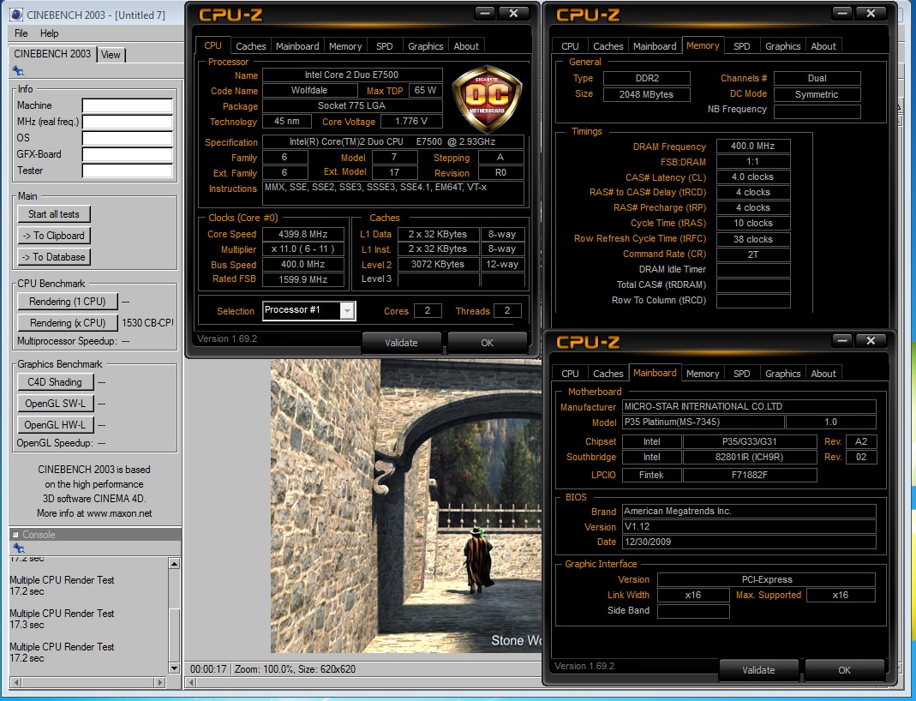Click the small square icon beside Console
Image resolution: width=916 pixels, height=701 pixels.
pyautogui.click(x=15, y=535)
